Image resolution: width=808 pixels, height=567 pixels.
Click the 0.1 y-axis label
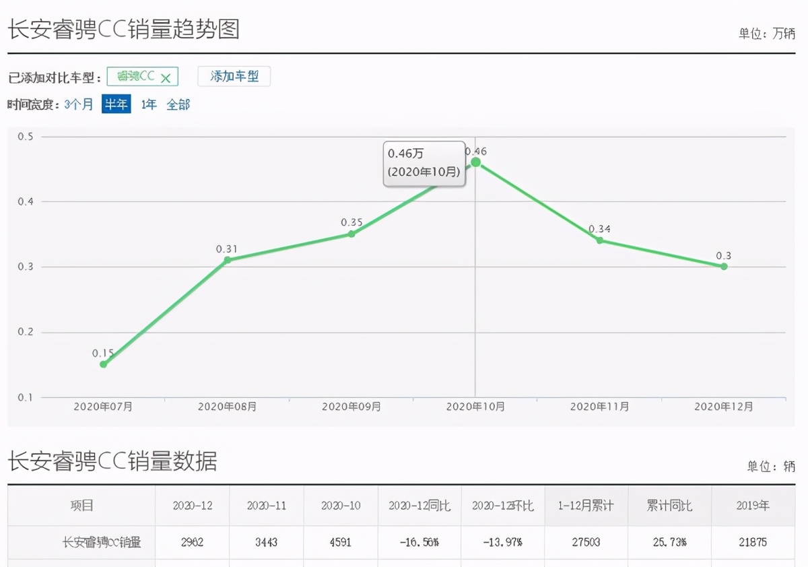point(26,397)
